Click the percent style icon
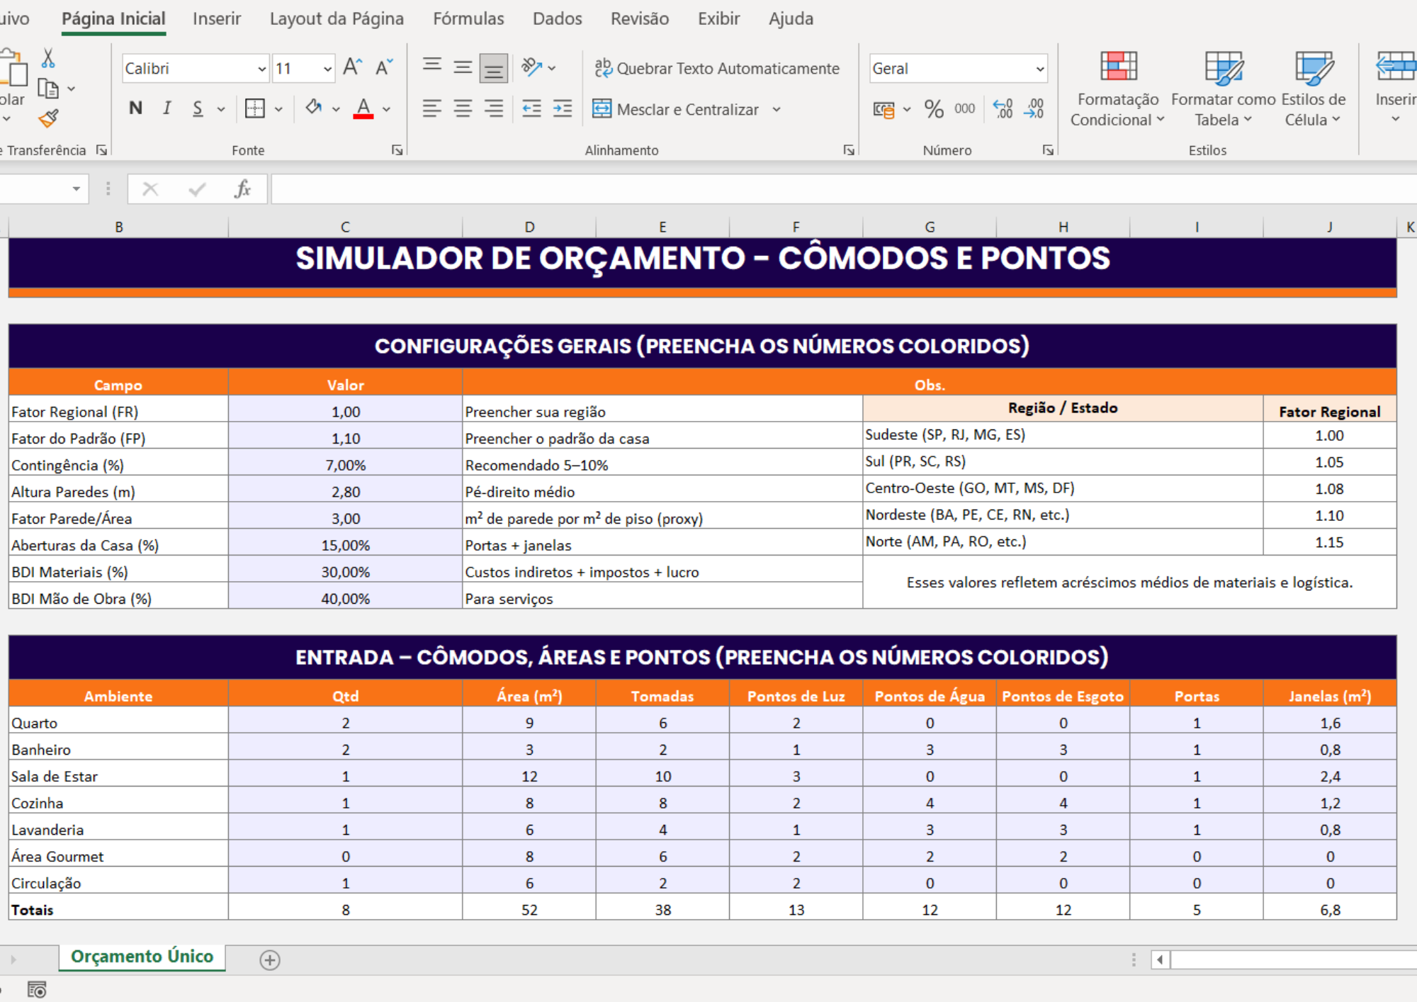Viewport: 1417px width, 1002px height. [934, 109]
